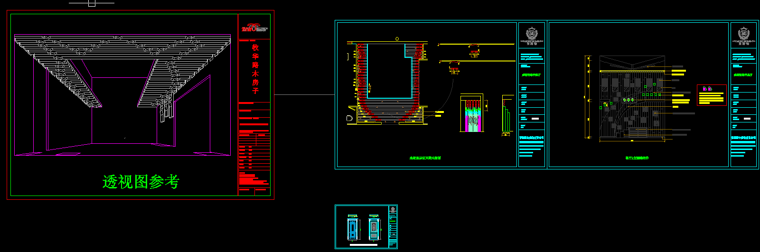The image size is (760, 252).
Task: Select the small circle marker above the ceiling plan
Action: (x=397, y=39)
